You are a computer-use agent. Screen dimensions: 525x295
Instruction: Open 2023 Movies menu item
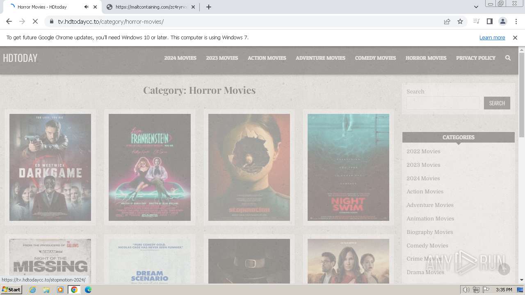click(x=222, y=58)
